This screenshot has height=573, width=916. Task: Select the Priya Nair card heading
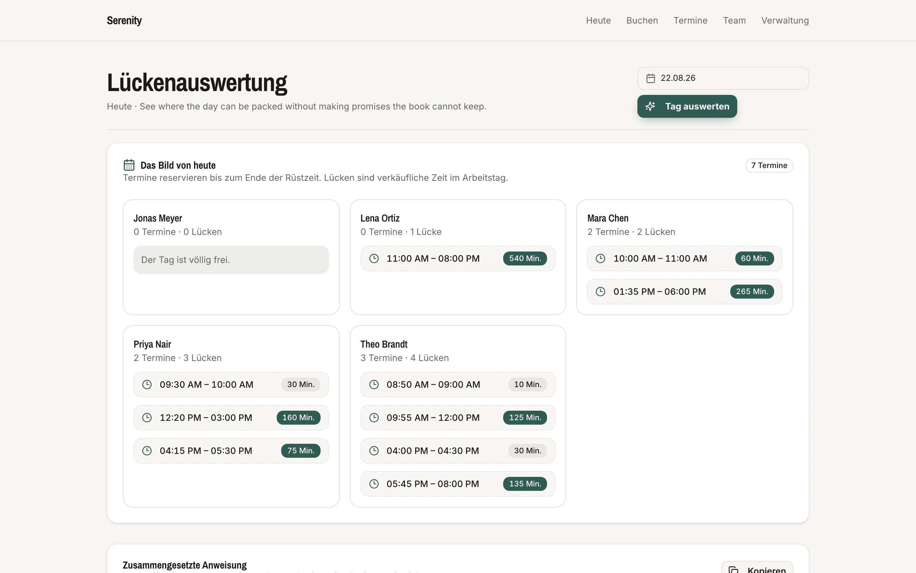(x=152, y=344)
